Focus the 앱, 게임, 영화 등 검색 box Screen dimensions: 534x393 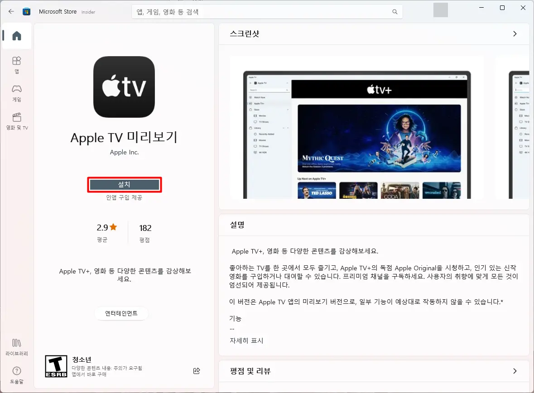coord(267,12)
